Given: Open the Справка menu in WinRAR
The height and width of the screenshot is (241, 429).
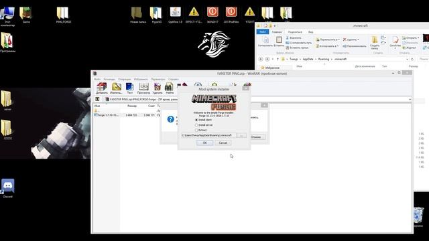Looking at the screenshot, I should 173,79.
